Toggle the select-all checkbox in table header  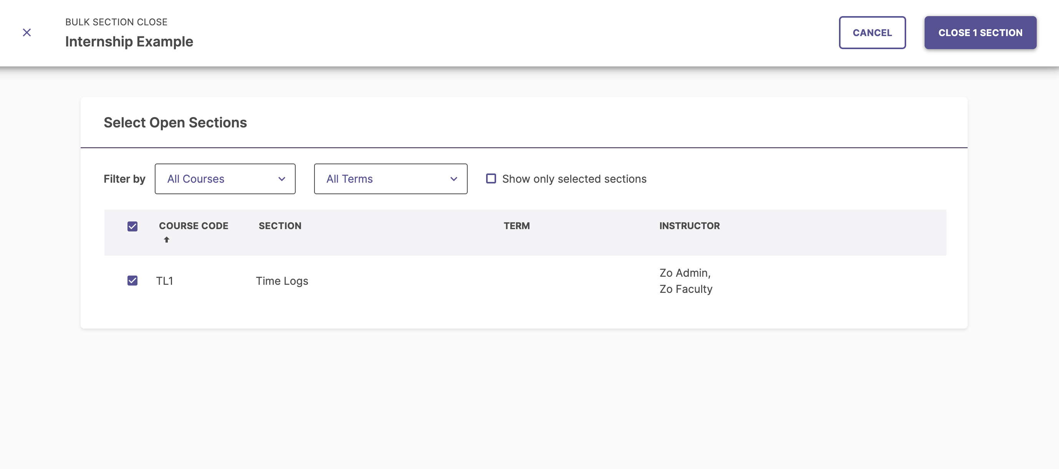(132, 226)
